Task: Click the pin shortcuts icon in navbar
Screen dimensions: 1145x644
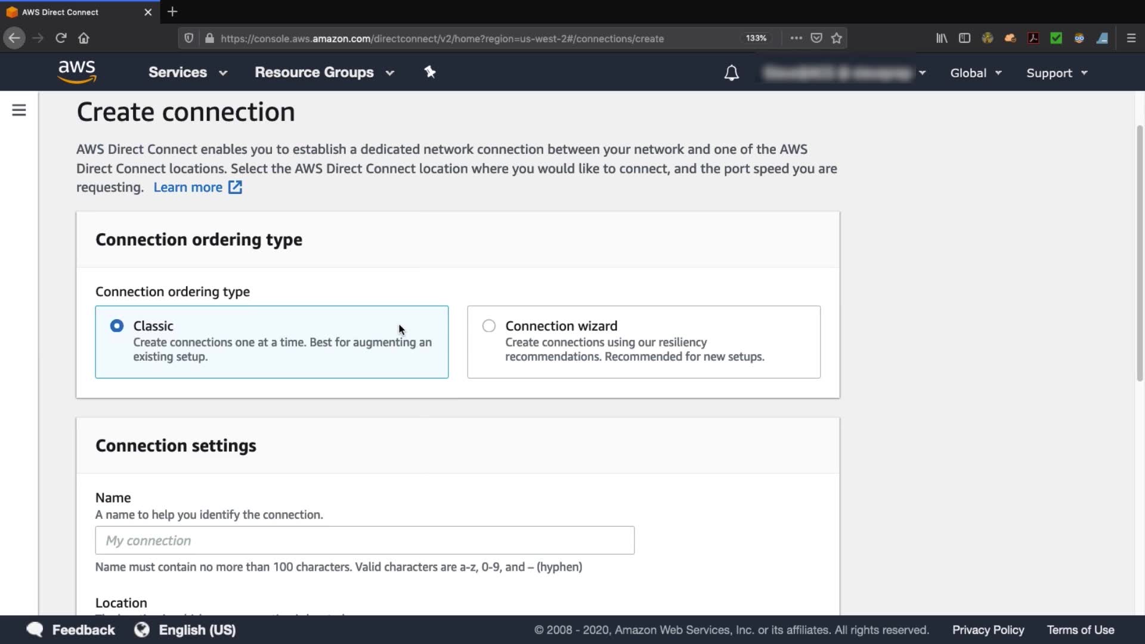Action: (429, 72)
